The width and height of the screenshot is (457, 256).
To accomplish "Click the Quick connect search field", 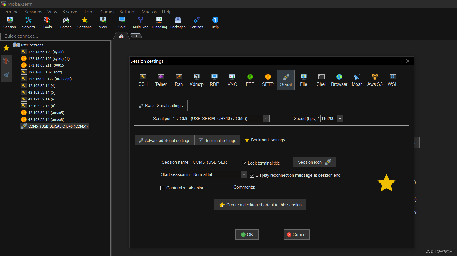I will click(55, 36).
